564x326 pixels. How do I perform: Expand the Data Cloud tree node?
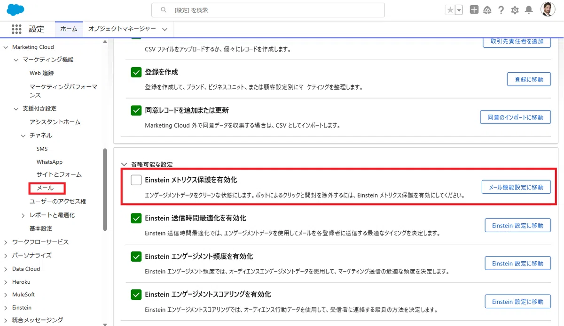click(6, 269)
